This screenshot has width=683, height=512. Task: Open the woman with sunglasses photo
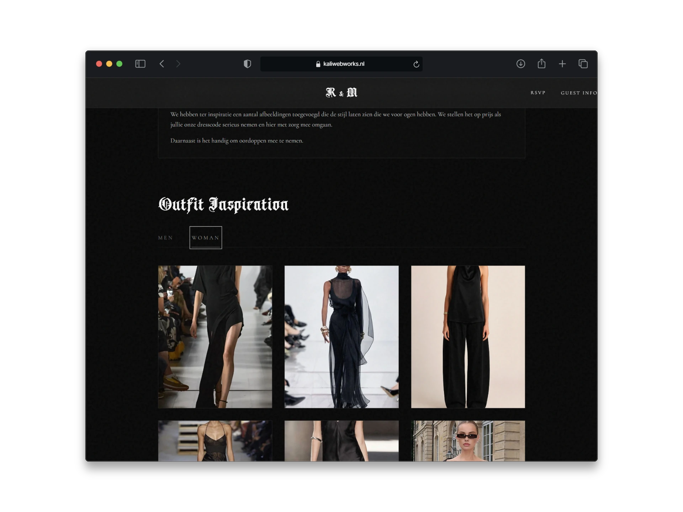[468, 441]
